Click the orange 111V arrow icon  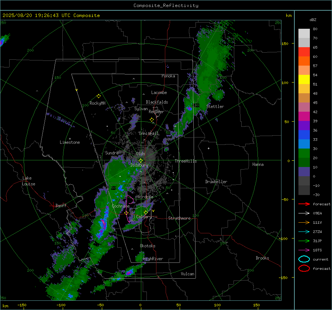pyautogui.click(x=304, y=222)
